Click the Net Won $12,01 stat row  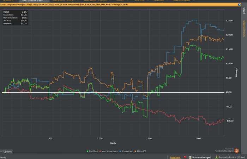pos(15,24)
